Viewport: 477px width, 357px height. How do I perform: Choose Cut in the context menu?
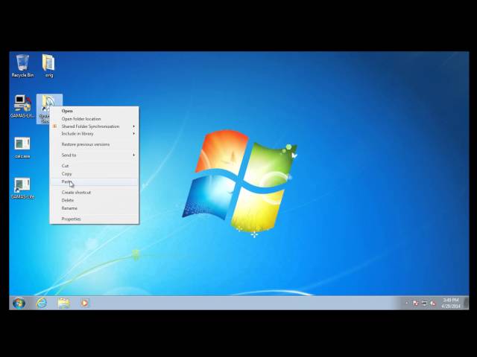95,166
